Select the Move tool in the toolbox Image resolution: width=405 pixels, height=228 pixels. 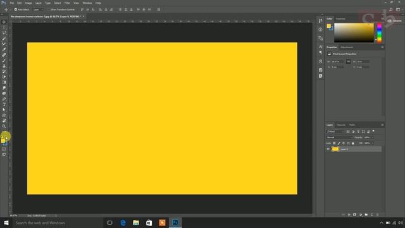click(4, 22)
